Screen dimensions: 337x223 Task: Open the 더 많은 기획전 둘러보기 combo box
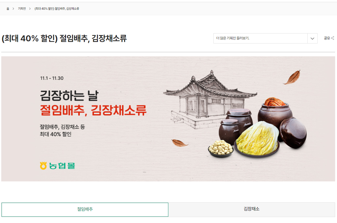click(x=265, y=38)
